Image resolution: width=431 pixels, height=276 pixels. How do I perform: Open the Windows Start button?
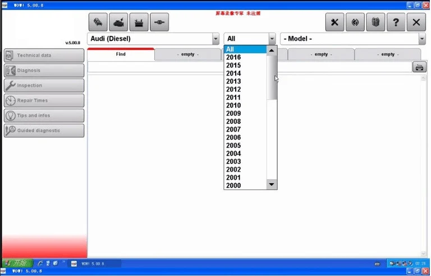point(17,263)
